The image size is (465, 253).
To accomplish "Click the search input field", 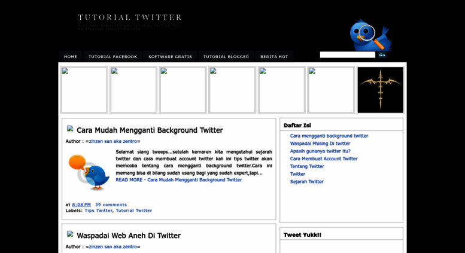I will click(x=348, y=55).
